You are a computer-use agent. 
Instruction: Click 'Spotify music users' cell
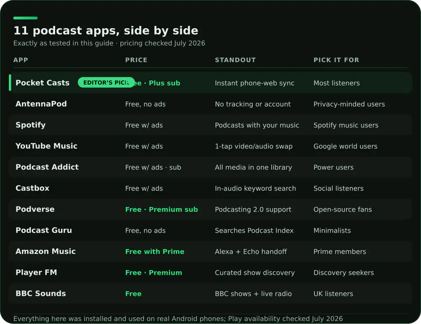click(346, 125)
